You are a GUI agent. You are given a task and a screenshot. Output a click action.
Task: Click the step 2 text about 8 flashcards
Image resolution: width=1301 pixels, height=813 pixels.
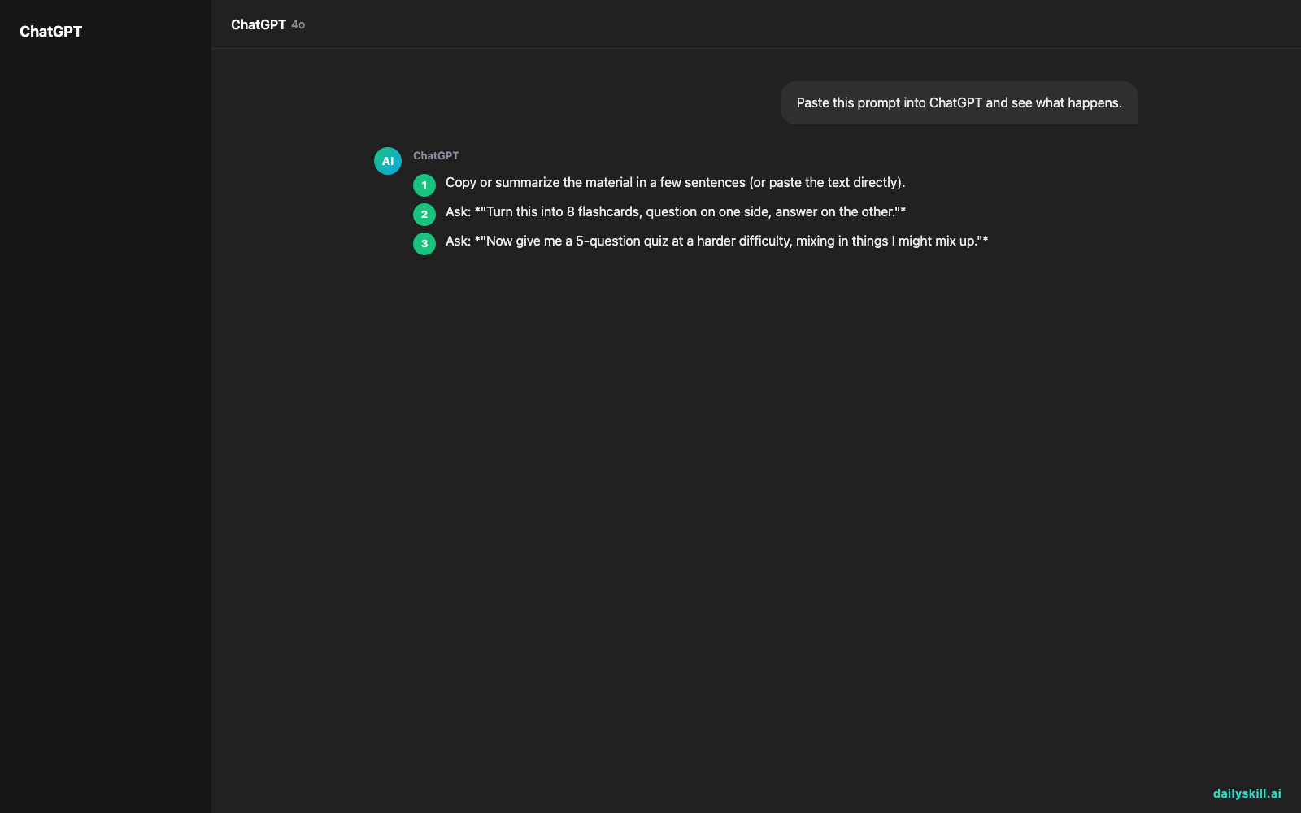pyautogui.click(x=676, y=212)
